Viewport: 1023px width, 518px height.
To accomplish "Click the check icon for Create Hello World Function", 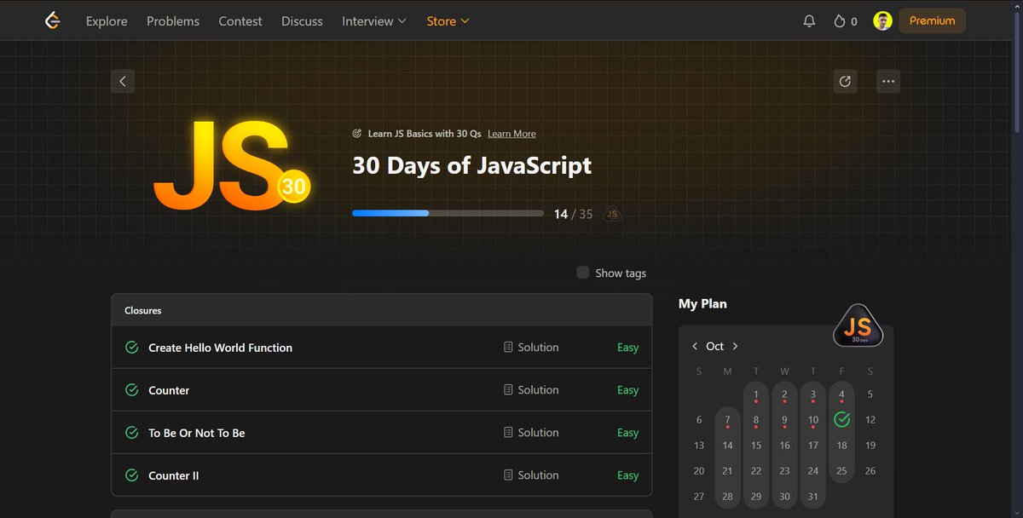I will [131, 347].
